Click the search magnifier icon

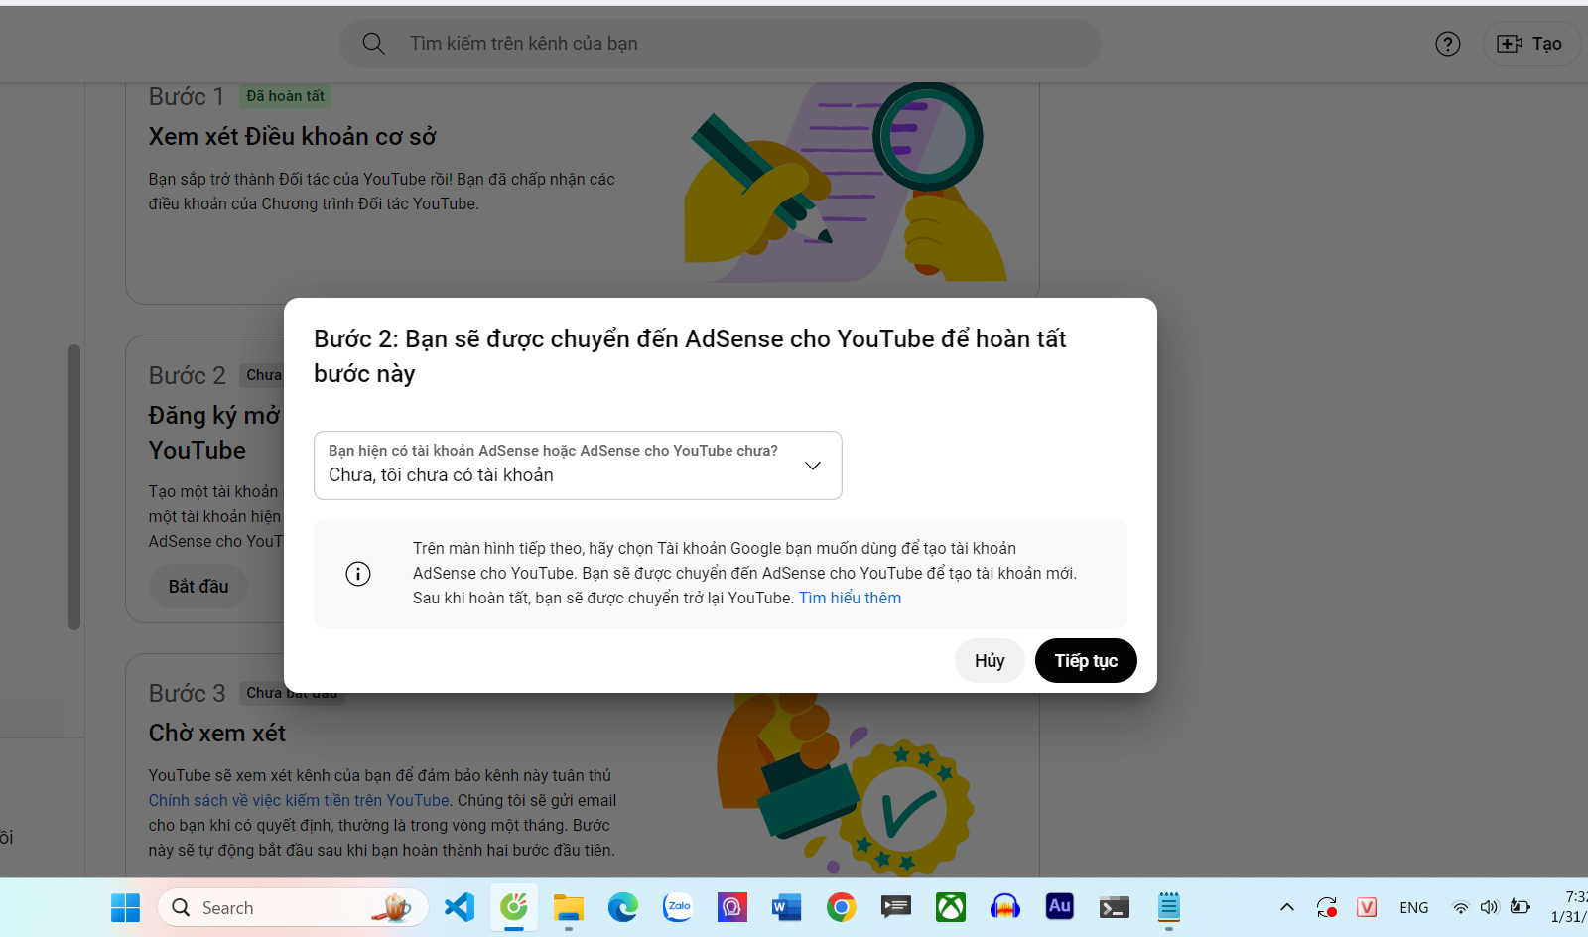click(373, 44)
